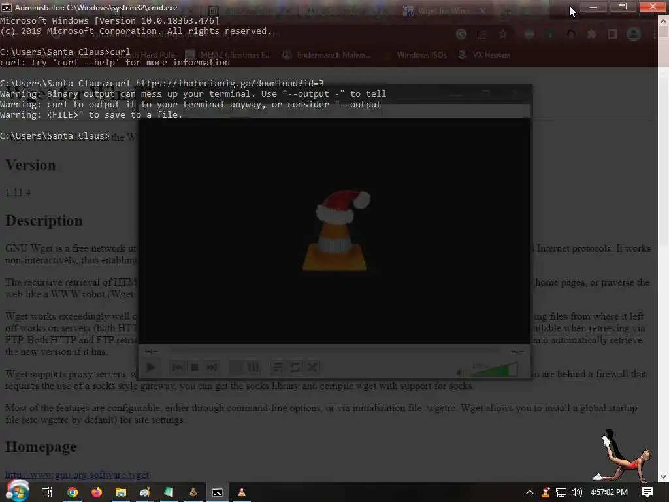The width and height of the screenshot is (669, 502).
Task: Open the clock showing 4:57:02 PM
Action: [x=609, y=492]
